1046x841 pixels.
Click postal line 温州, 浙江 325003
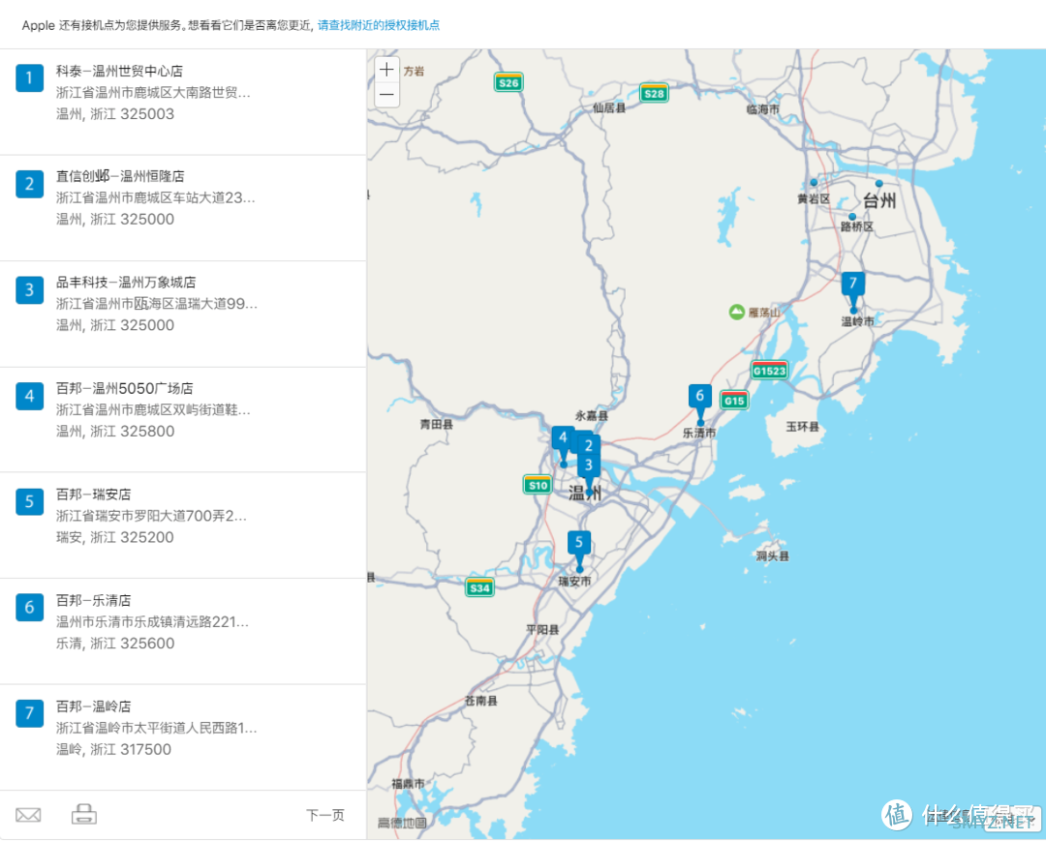tap(114, 114)
